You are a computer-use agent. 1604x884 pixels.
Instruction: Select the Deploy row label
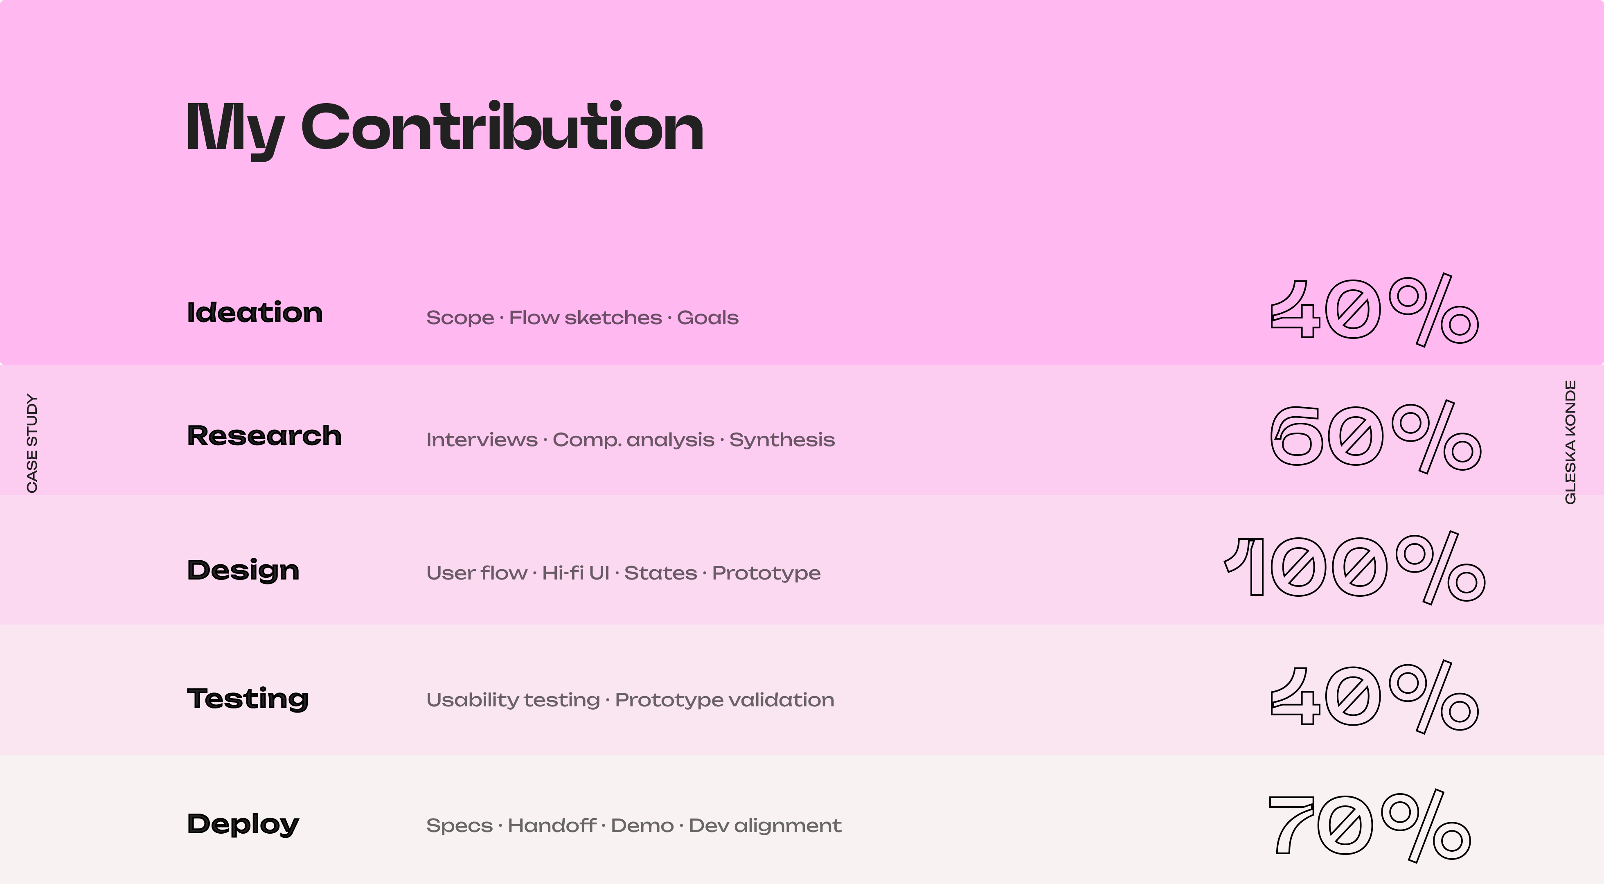(x=243, y=823)
